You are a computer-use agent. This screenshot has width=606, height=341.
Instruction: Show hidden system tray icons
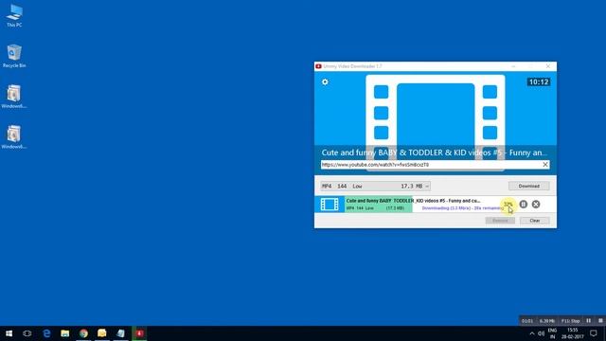[532, 333]
